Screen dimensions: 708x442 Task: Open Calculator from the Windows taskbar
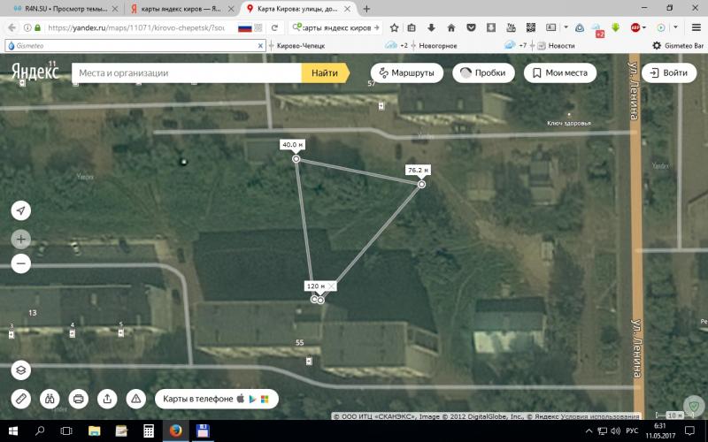(149, 431)
